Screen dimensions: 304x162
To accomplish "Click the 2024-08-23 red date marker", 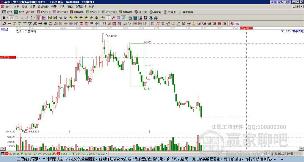I will pos(246,28).
